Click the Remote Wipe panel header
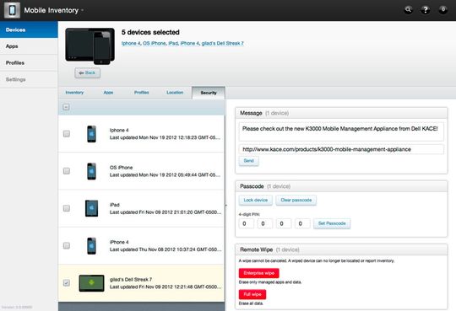Viewport: 456px width, 311px height. pos(341,249)
